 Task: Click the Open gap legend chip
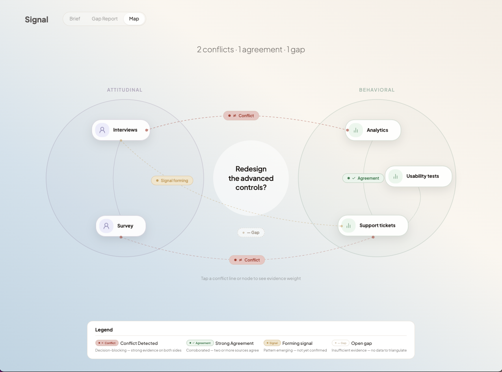point(340,343)
